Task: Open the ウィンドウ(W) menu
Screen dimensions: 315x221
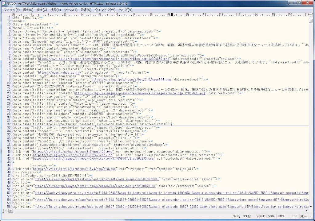Action: pyautogui.click(x=105, y=10)
